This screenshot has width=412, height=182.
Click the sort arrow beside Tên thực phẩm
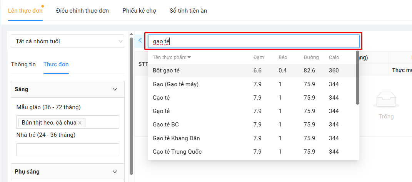pyautogui.click(x=189, y=57)
